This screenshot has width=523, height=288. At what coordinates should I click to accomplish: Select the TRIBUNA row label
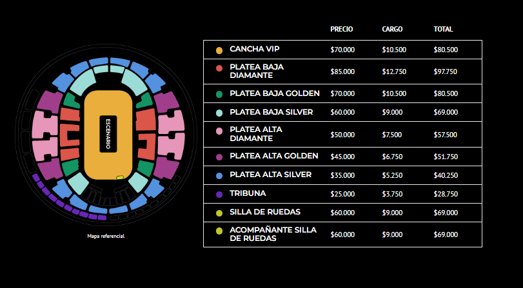[x=248, y=193]
